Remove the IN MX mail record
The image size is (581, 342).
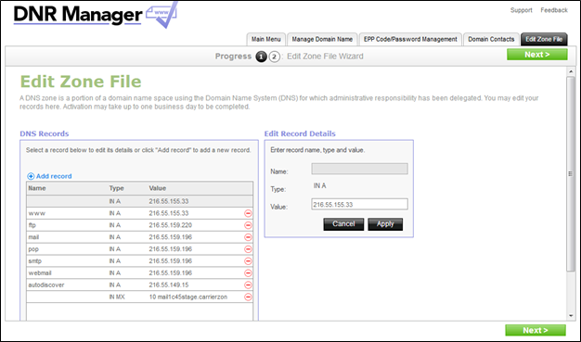click(248, 297)
